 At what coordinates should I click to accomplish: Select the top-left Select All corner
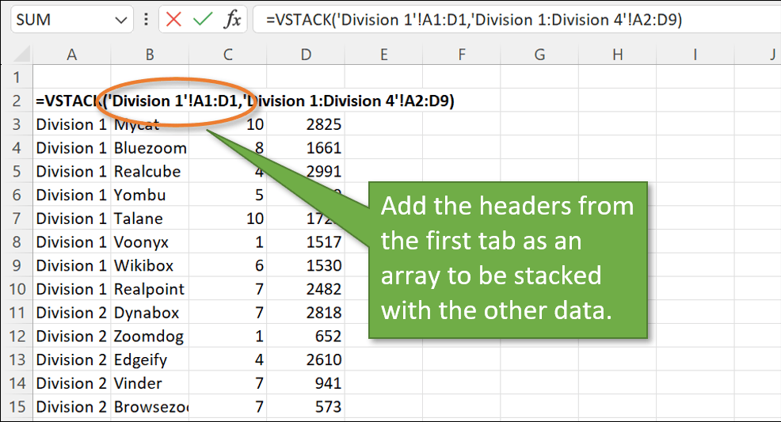pyautogui.click(x=16, y=54)
